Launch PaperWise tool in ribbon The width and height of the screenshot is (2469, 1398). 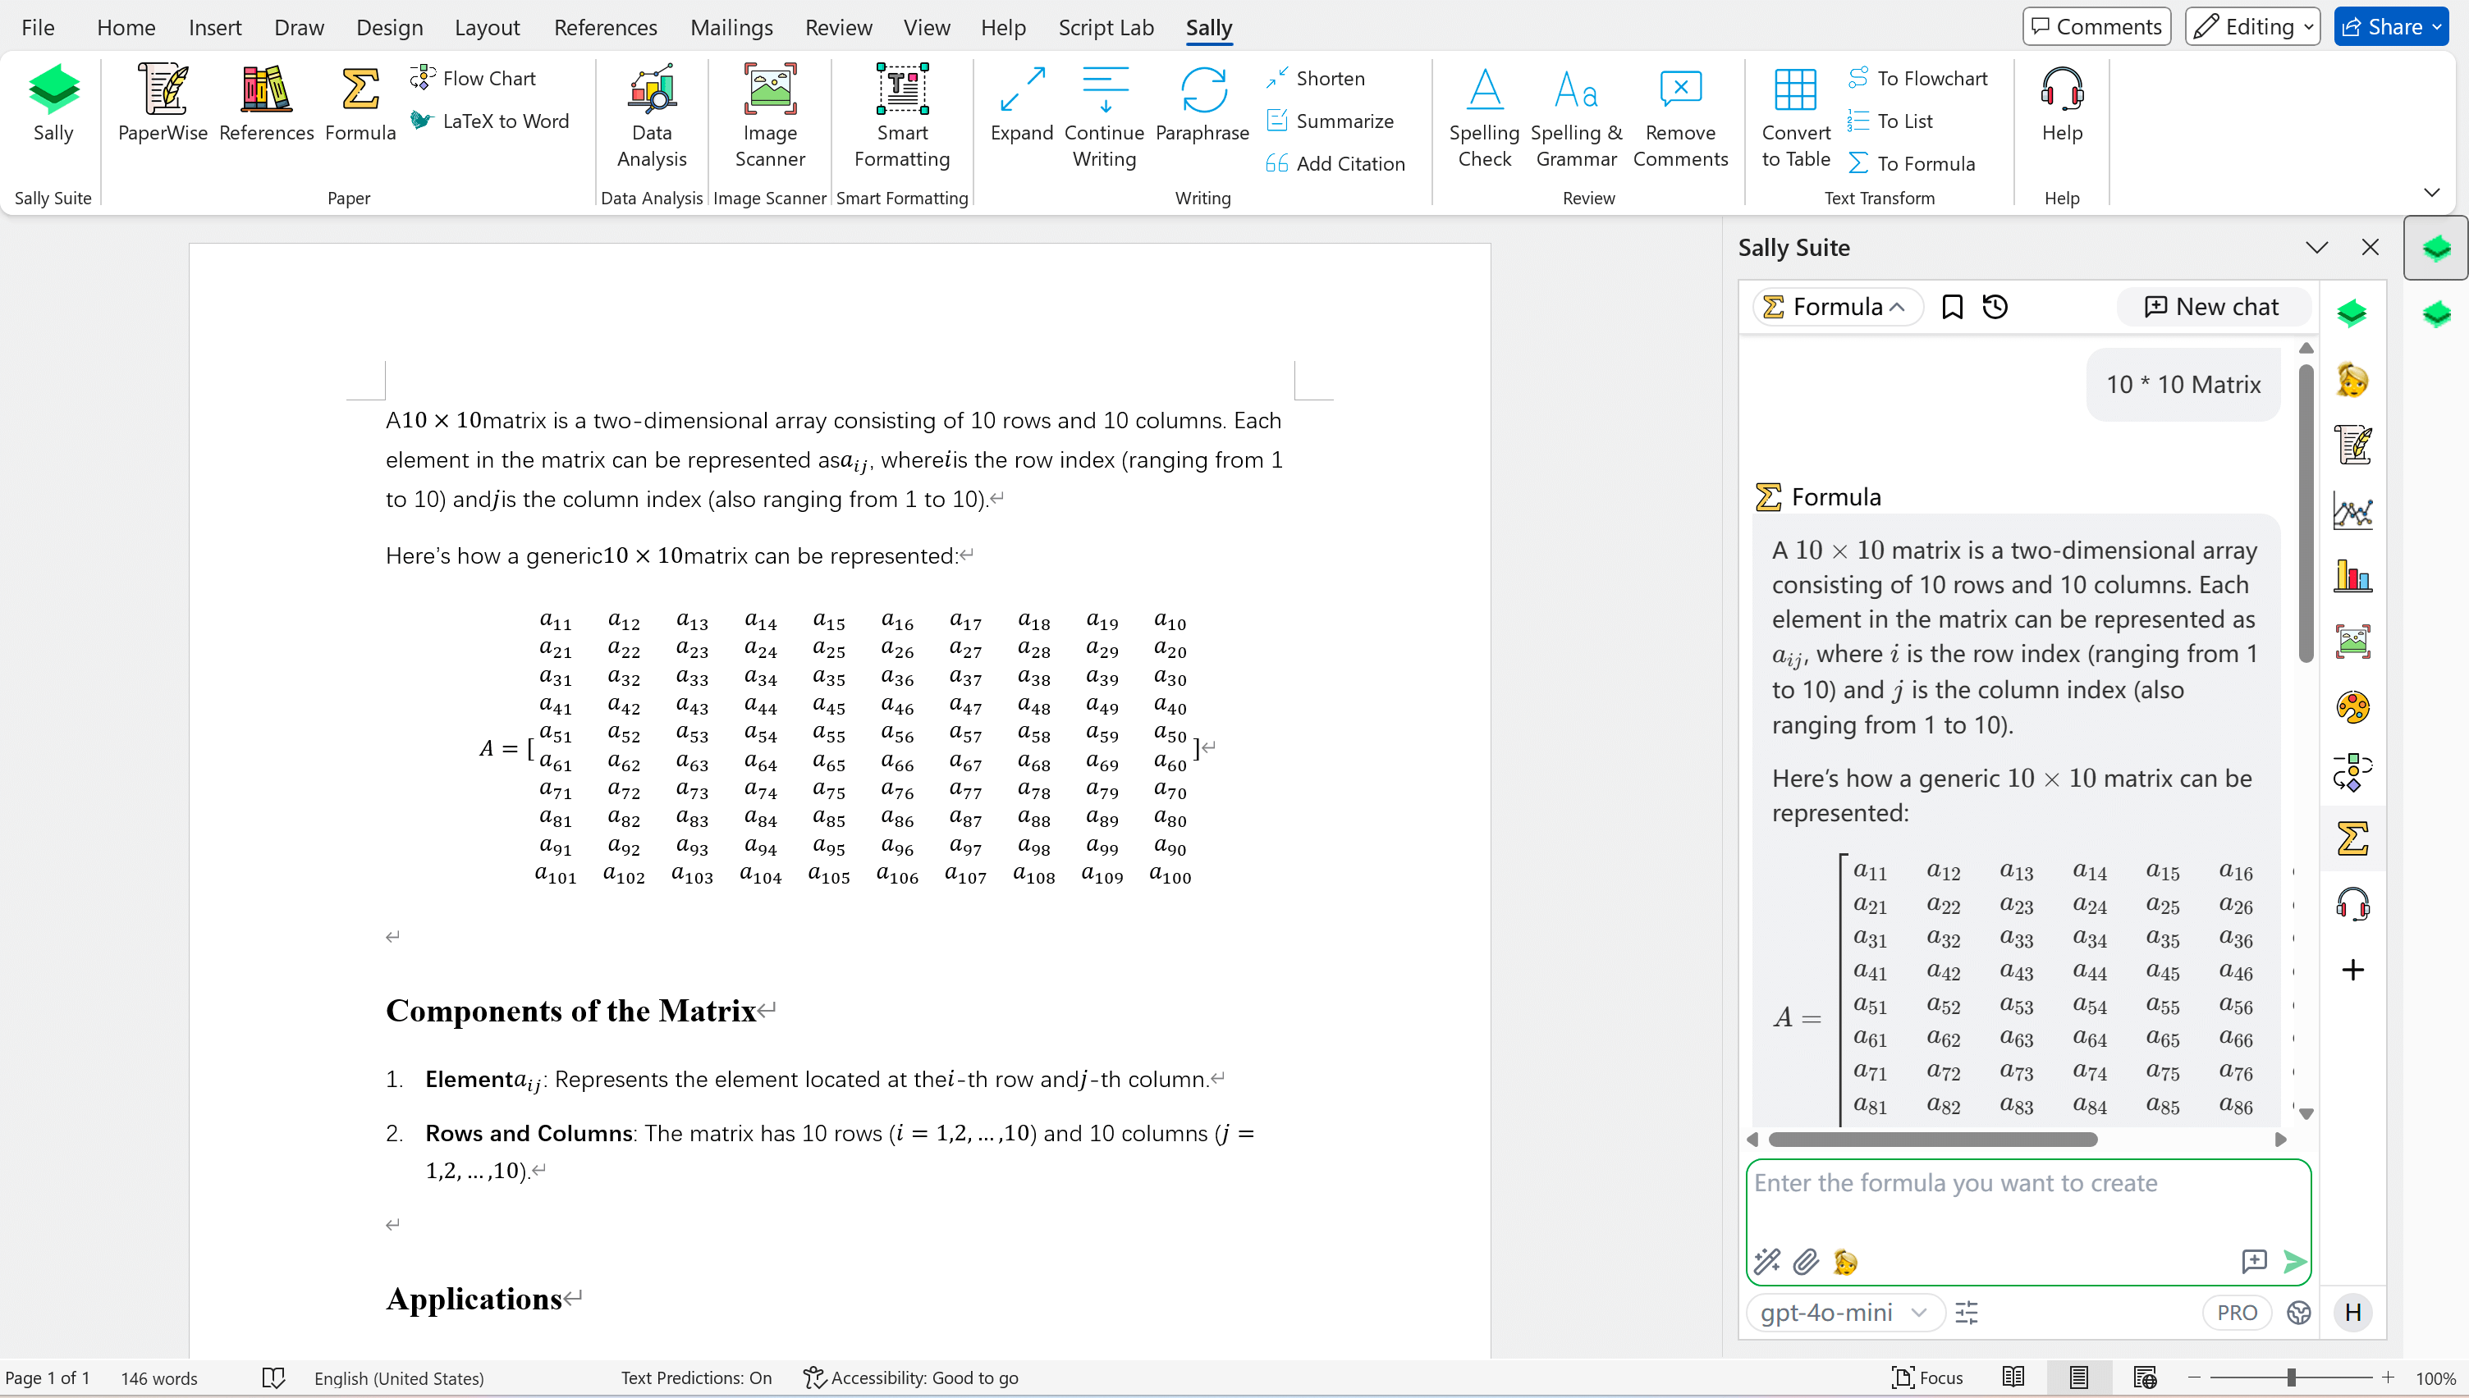tap(163, 103)
